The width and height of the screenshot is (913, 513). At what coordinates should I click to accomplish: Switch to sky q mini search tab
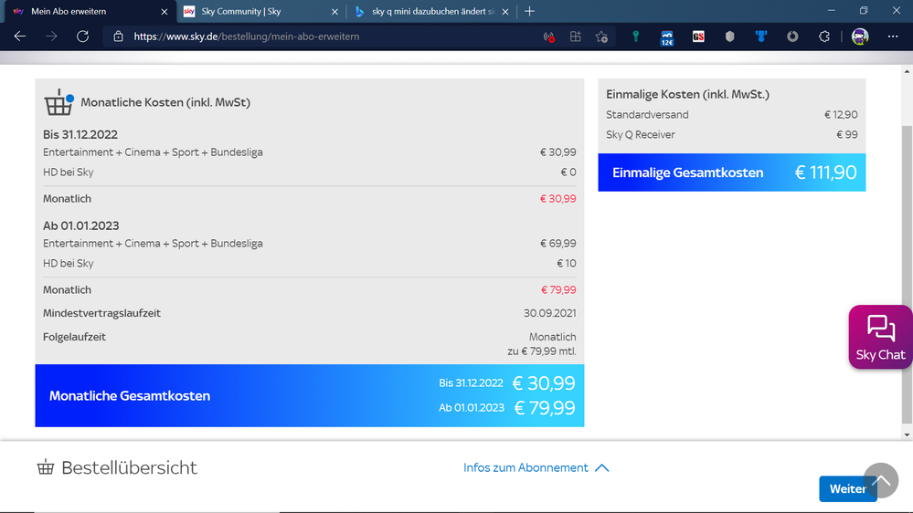point(432,12)
